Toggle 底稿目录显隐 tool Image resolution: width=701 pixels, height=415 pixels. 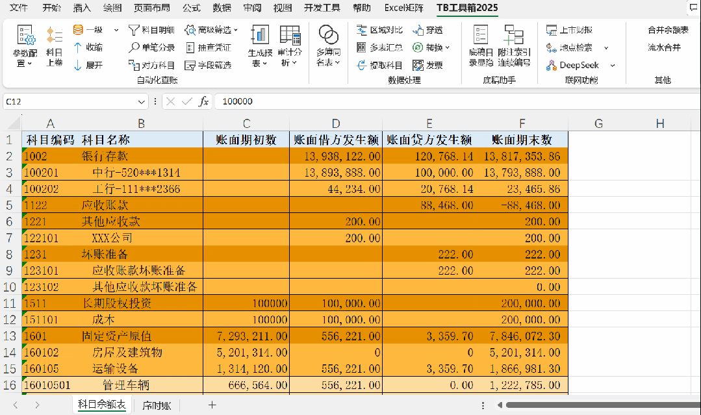(481, 46)
